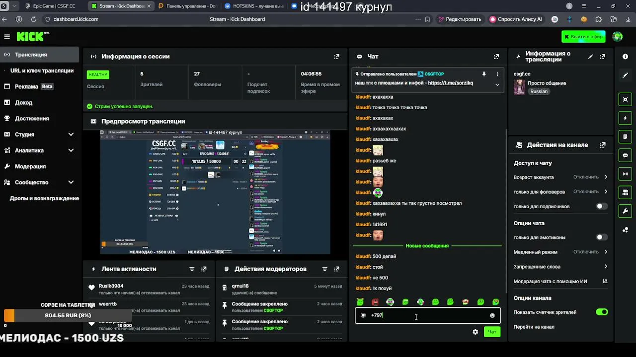Screen dimensions: 636x357
Task: Filter the moderator actions list
Action: pos(325,269)
